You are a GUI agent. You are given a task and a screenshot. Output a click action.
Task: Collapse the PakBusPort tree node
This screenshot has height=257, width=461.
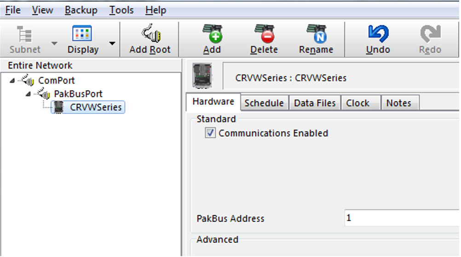coord(28,94)
